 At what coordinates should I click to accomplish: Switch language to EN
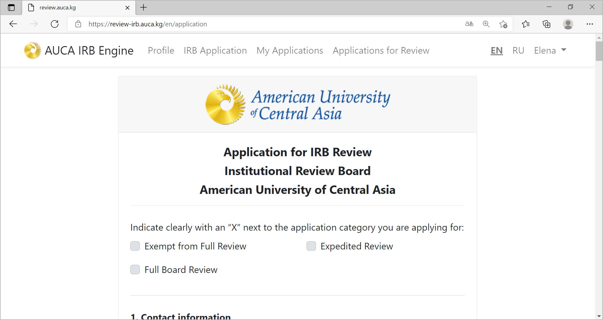497,50
